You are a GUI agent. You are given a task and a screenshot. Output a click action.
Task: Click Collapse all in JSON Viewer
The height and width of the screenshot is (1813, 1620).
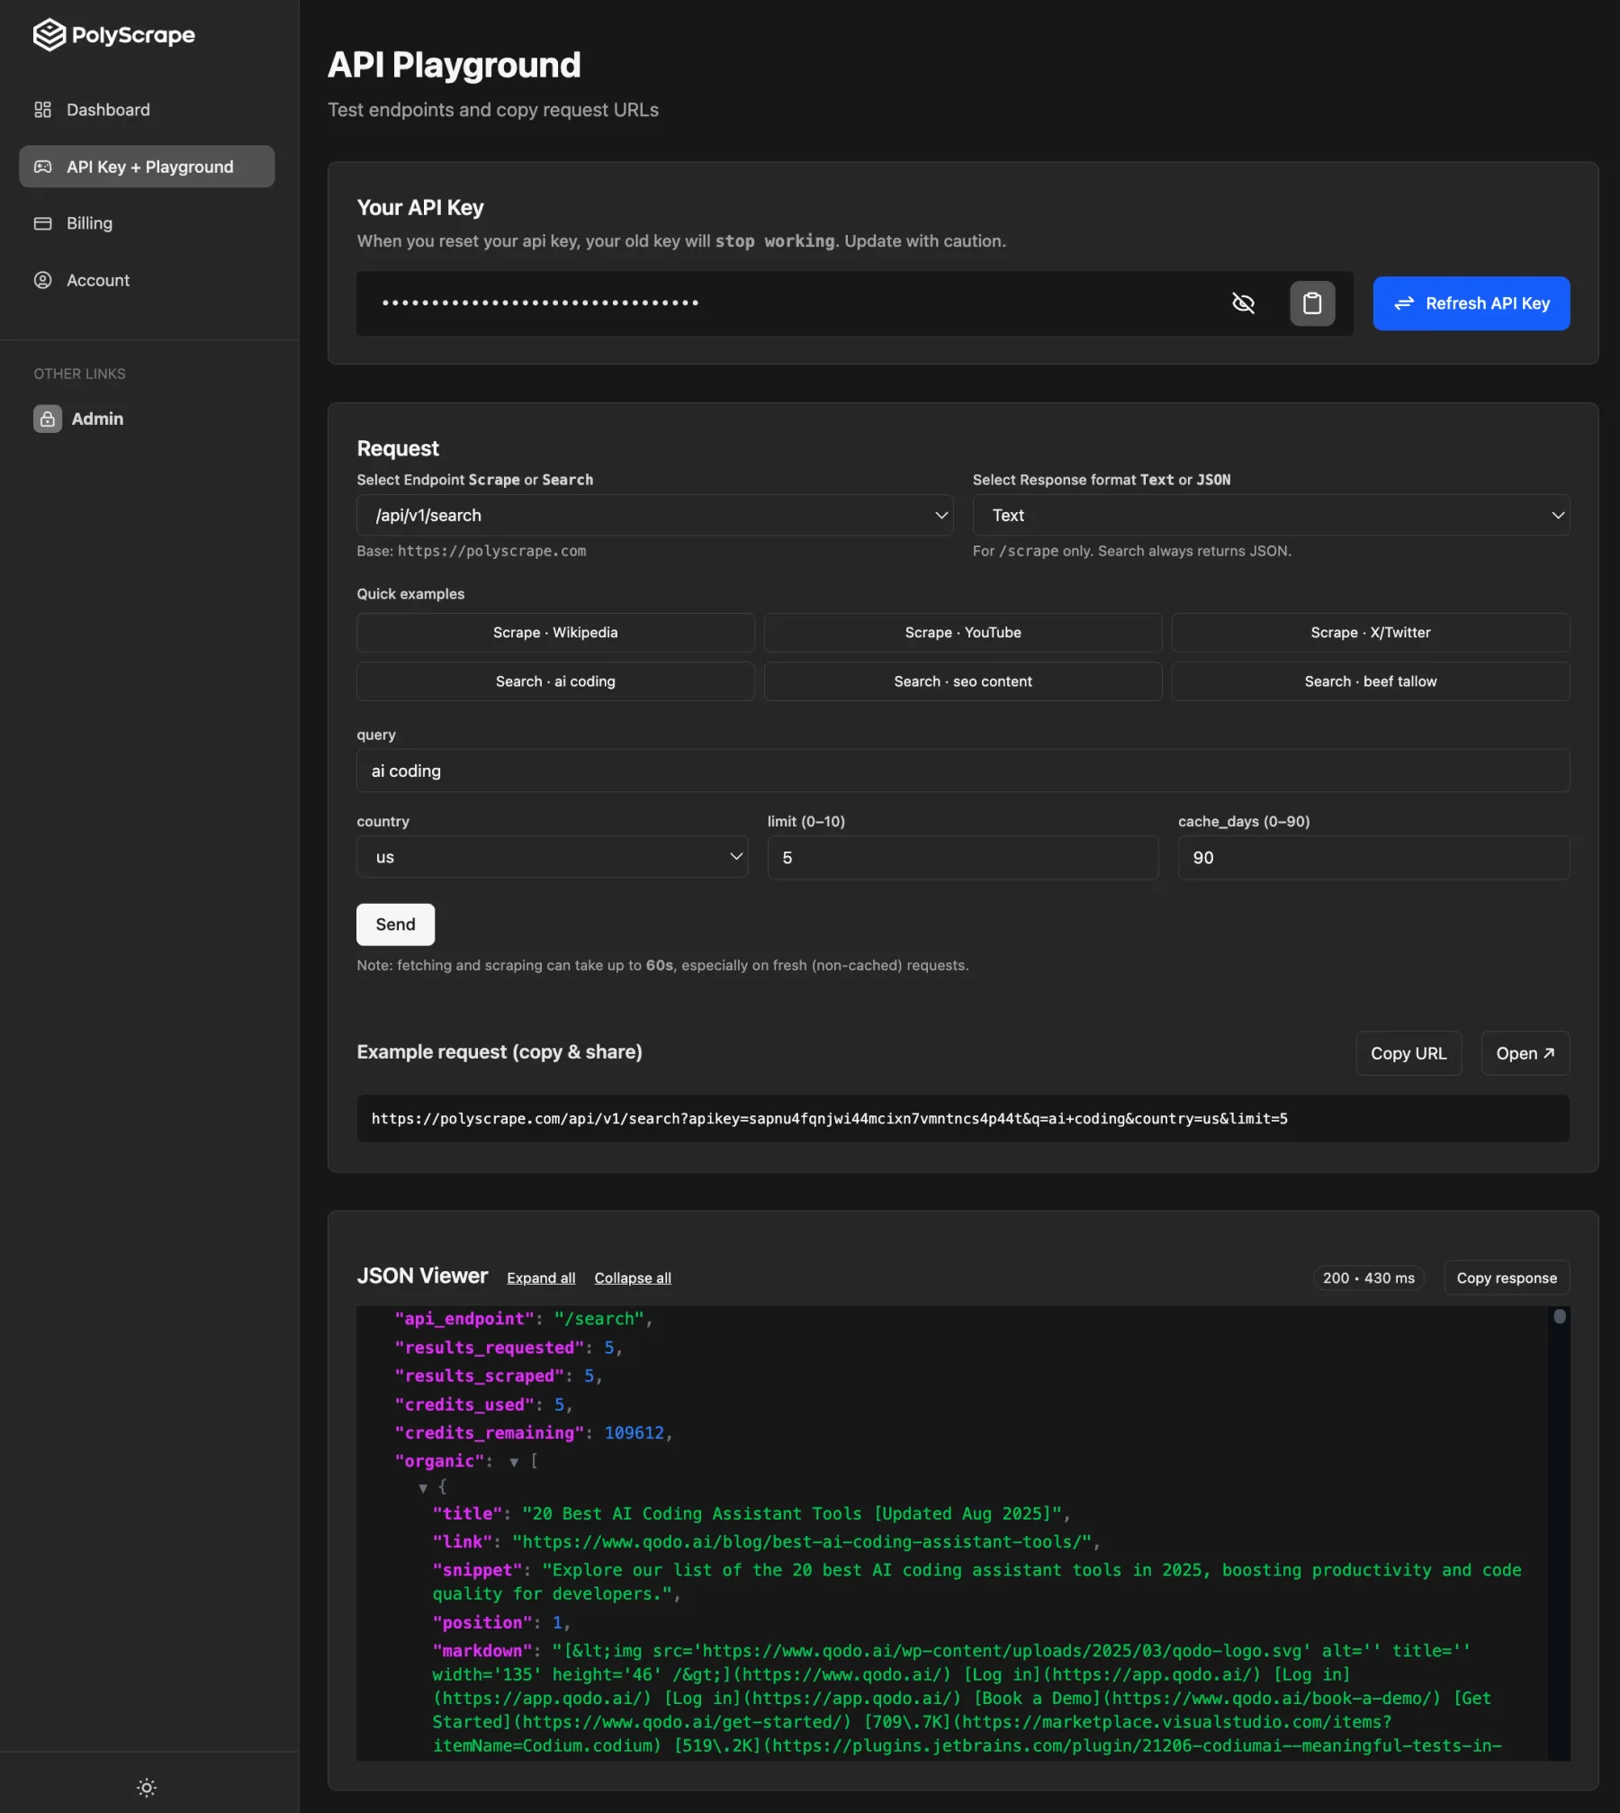633,1277
